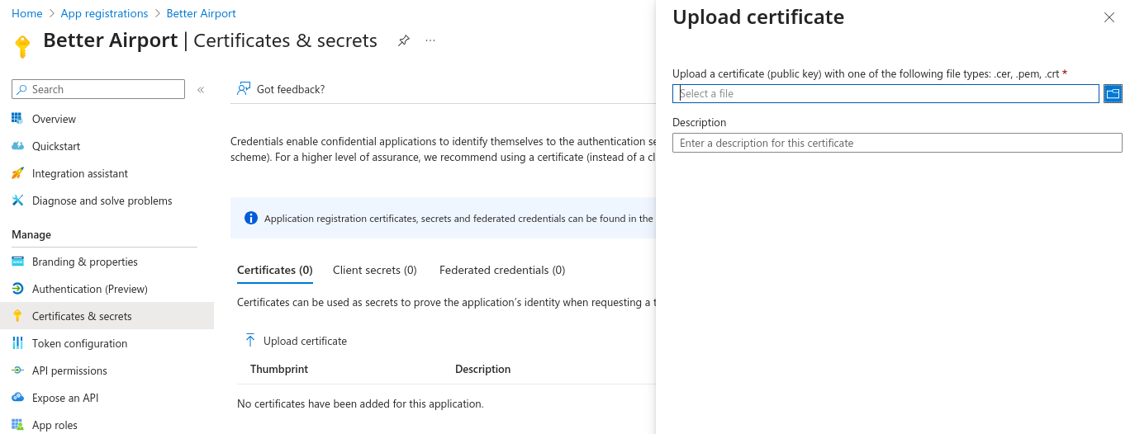The width and height of the screenshot is (1130, 434).
Task: Click the Select a file input
Action: coord(885,93)
